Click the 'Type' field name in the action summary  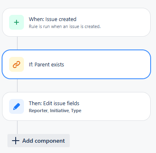click(x=76, y=111)
